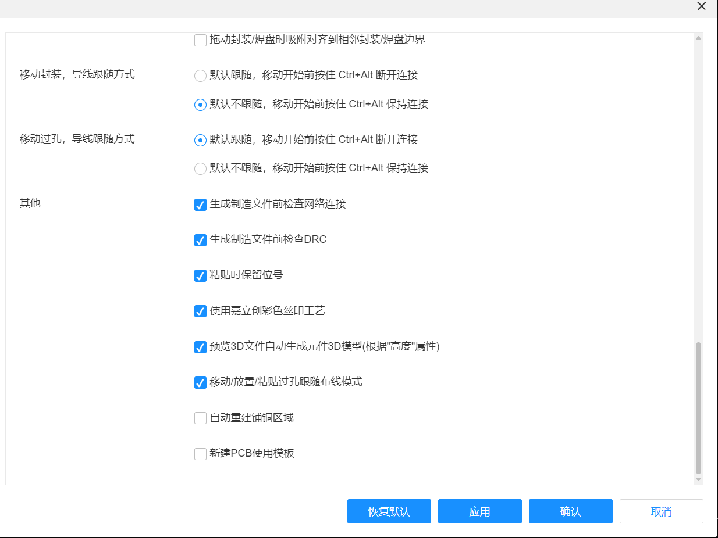Disable 粘贴时保留位号 option
The width and height of the screenshot is (718, 538).
tap(200, 275)
